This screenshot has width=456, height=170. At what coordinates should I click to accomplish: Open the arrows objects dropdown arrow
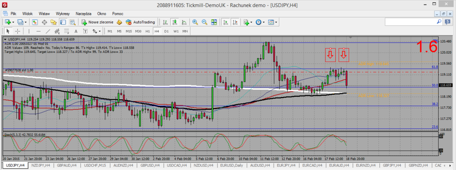pyautogui.click(x=100, y=31)
